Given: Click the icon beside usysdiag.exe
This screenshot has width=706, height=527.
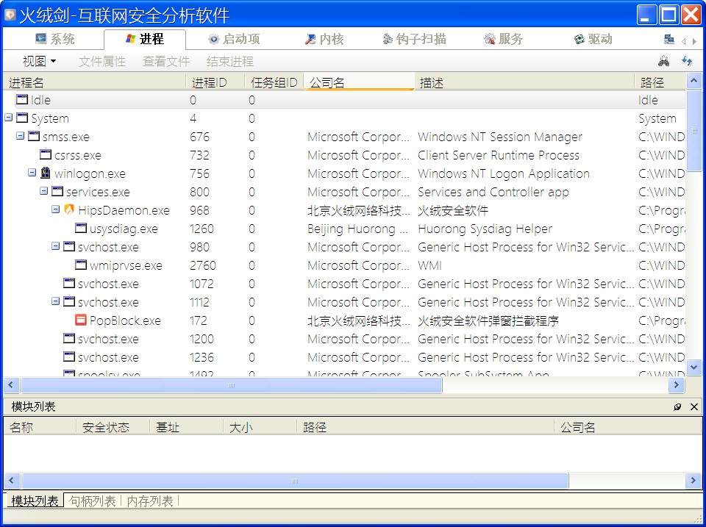Looking at the screenshot, I should point(81,228).
